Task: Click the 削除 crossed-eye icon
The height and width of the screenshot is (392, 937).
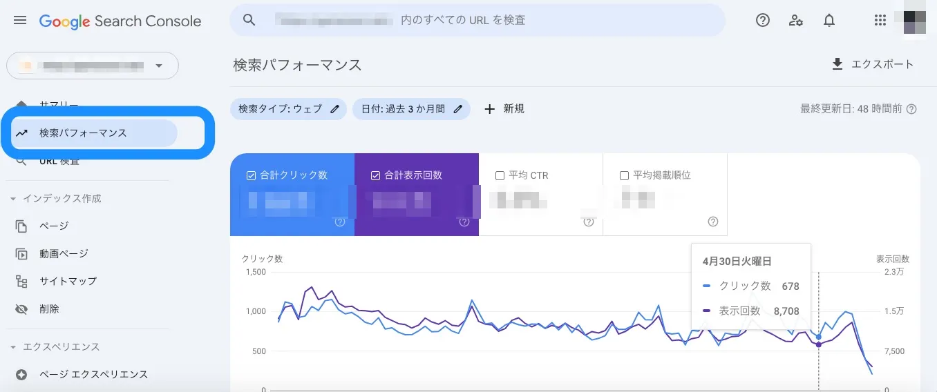Action: click(21, 309)
